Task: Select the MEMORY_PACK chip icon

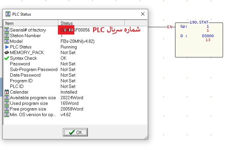Action: [x=7, y=52]
